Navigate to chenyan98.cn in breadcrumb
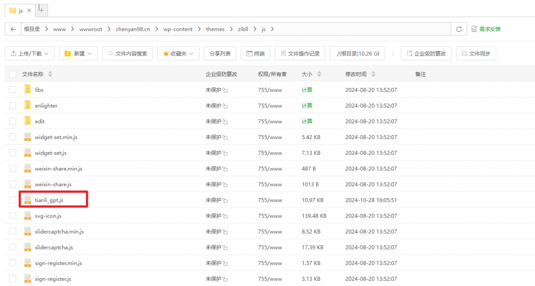Viewport: 535px width, 286px height. click(x=133, y=29)
